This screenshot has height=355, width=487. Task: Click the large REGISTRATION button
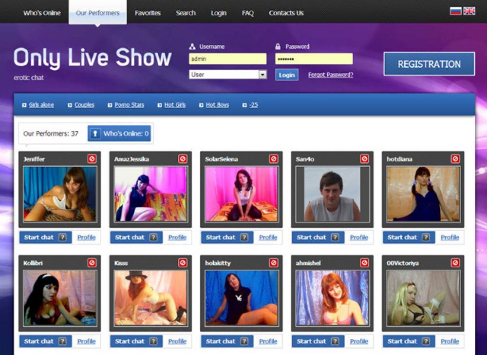point(429,64)
